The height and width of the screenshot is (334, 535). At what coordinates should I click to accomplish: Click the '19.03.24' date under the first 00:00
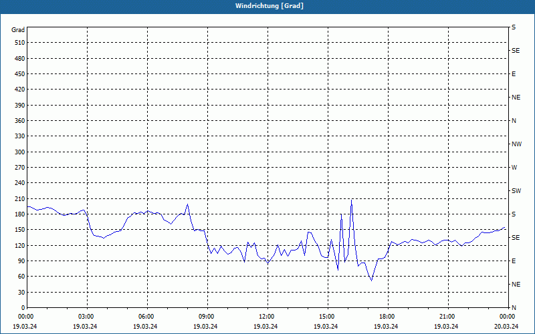click(25, 326)
